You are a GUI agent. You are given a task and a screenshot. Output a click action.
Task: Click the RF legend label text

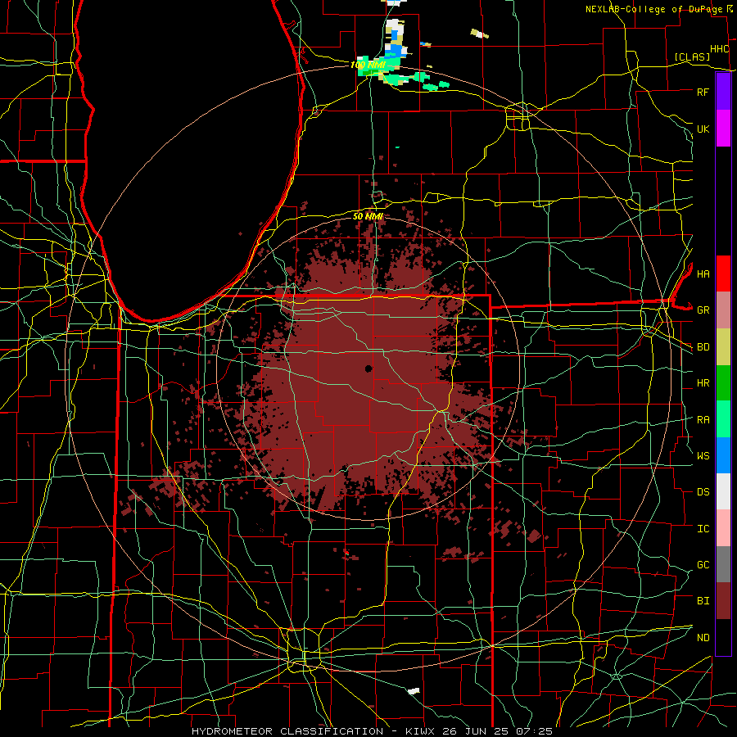pyautogui.click(x=703, y=92)
